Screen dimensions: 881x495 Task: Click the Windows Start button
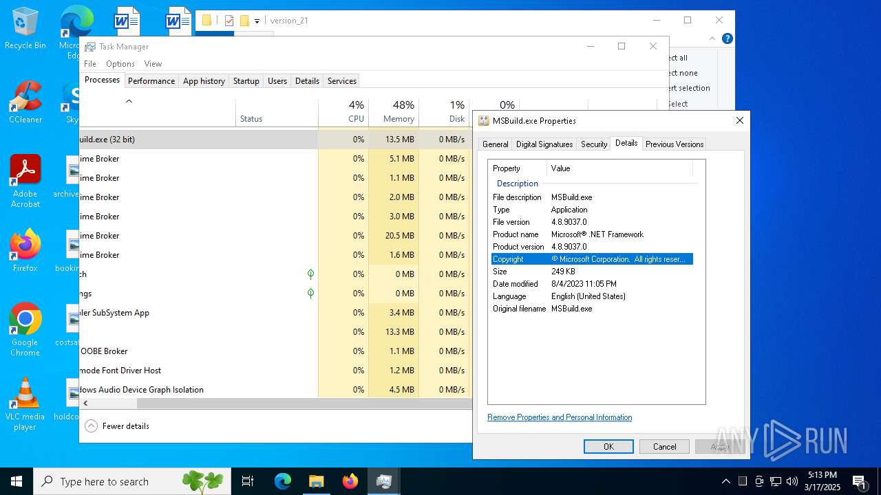coord(17,481)
